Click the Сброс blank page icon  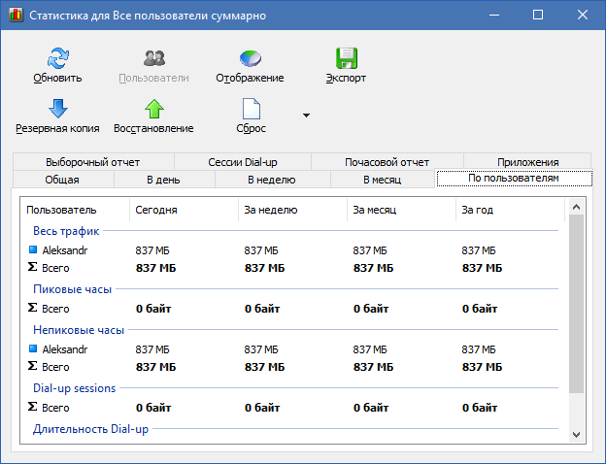[x=252, y=109]
